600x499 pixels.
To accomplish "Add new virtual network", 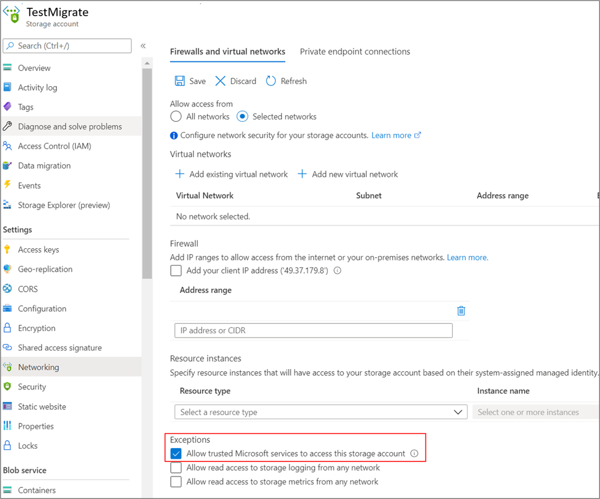I will coord(348,174).
